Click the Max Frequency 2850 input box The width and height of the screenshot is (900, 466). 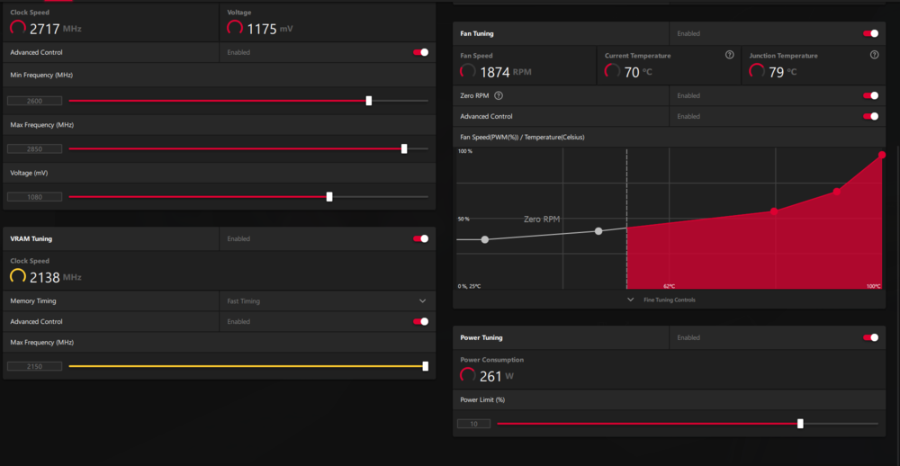coord(34,148)
